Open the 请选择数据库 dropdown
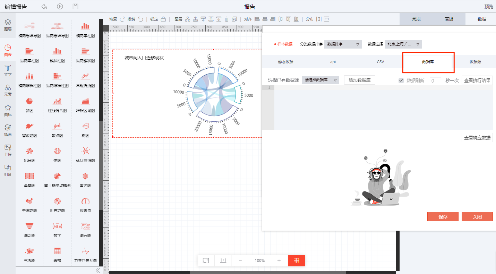Image resolution: width=496 pixels, height=274 pixels. [320, 80]
